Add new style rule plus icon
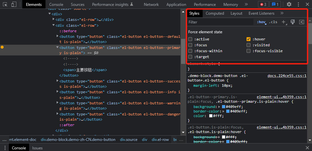The height and width of the screenshot is (151, 312). click(x=284, y=22)
